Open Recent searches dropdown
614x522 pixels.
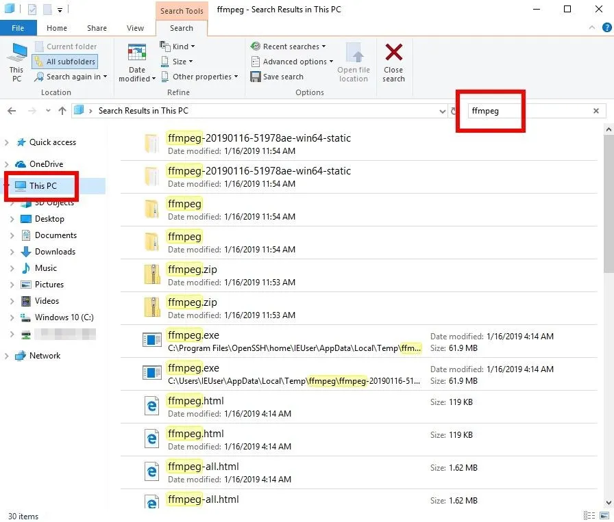[288, 47]
